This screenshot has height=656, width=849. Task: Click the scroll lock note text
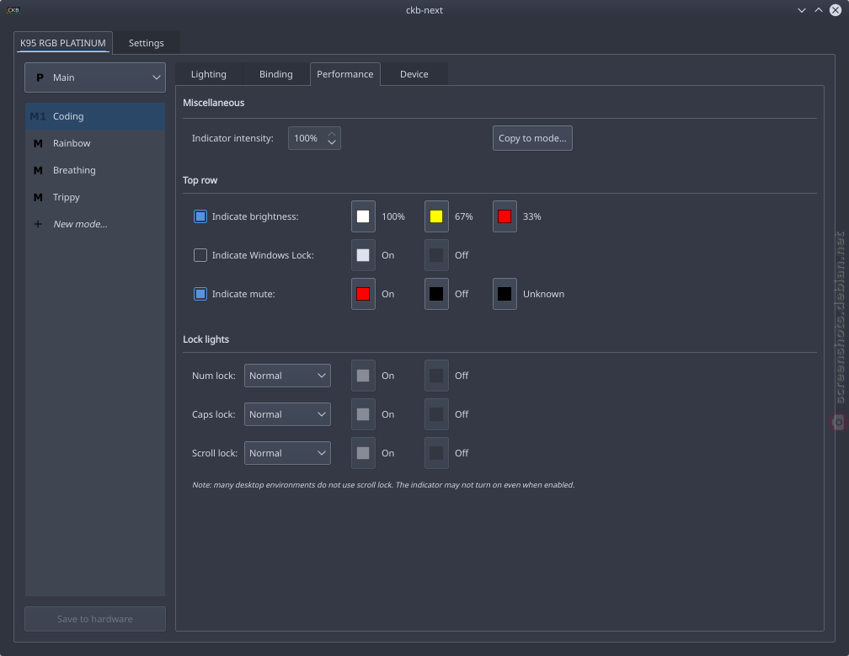pos(383,485)
